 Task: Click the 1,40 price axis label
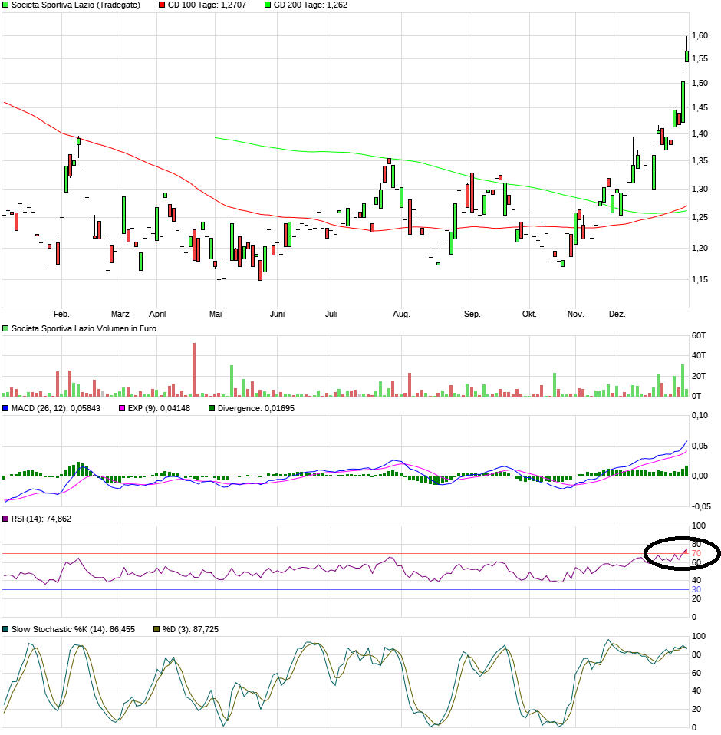(700, 134)
